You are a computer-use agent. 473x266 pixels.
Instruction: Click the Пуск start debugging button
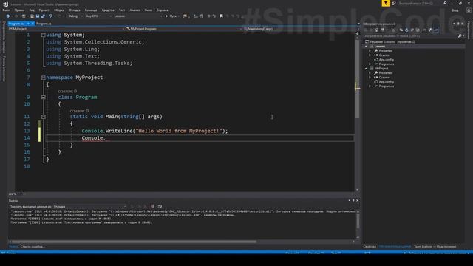tap(171, 16)
